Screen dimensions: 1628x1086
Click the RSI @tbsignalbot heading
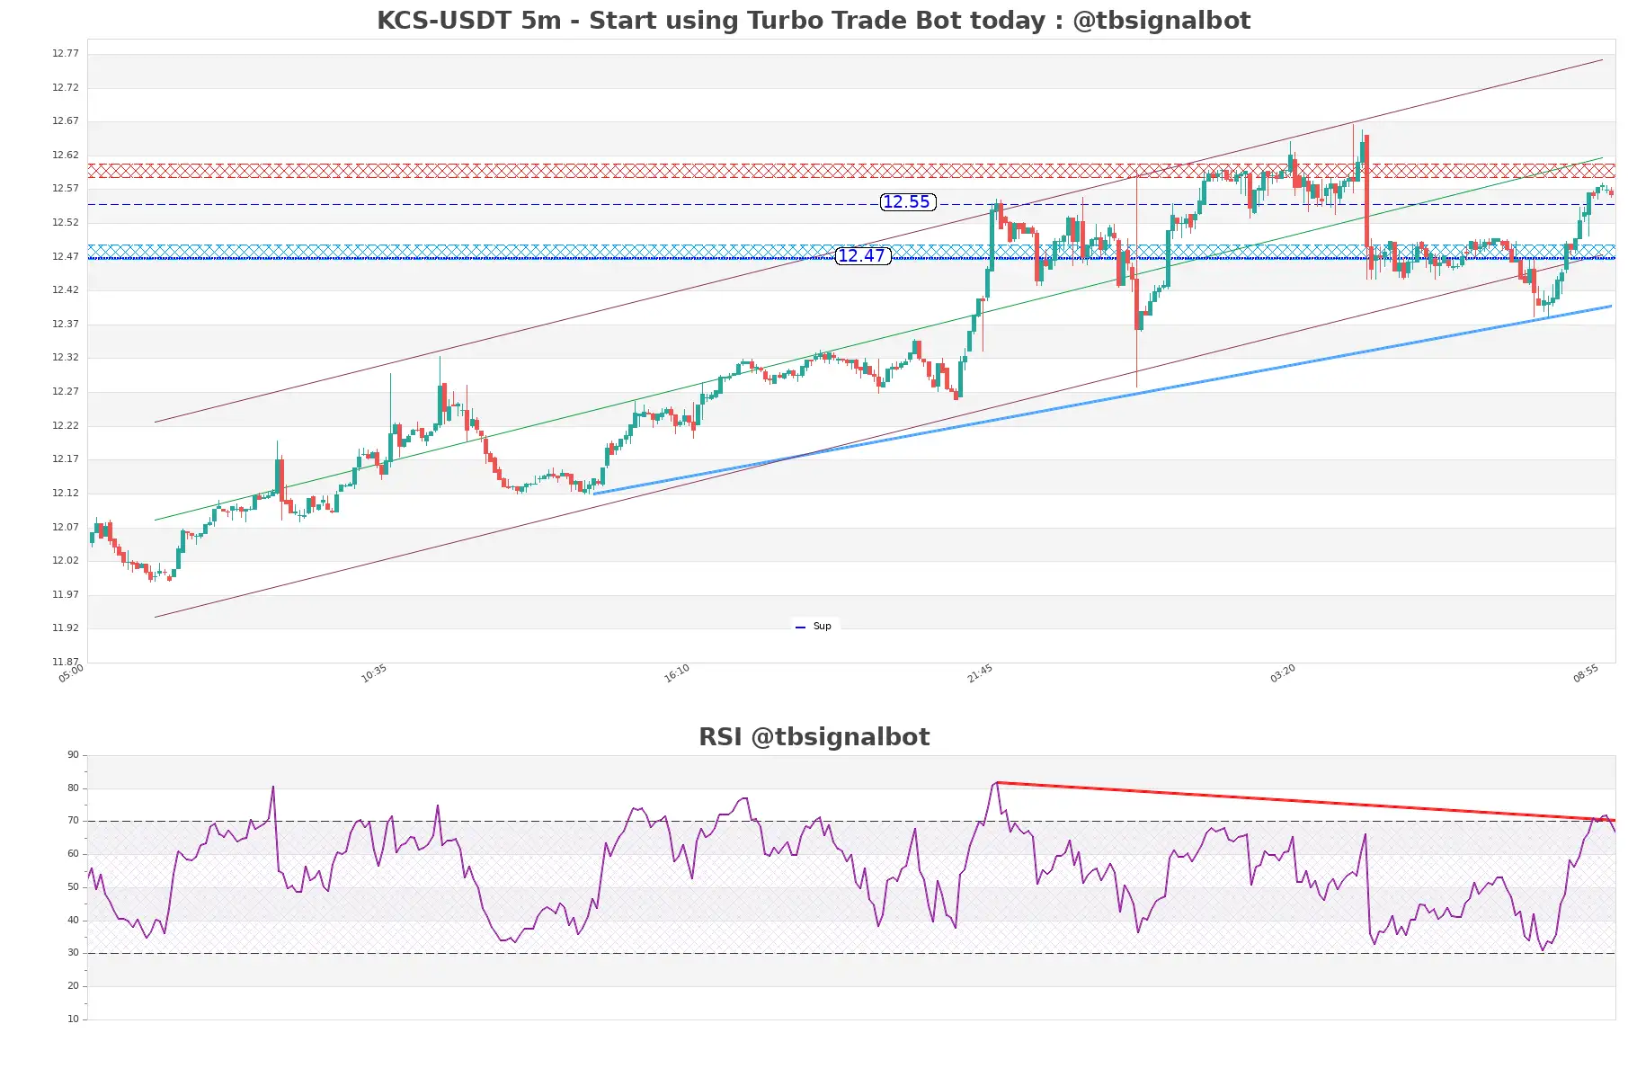pyautogui.click(x=814, y=737)
